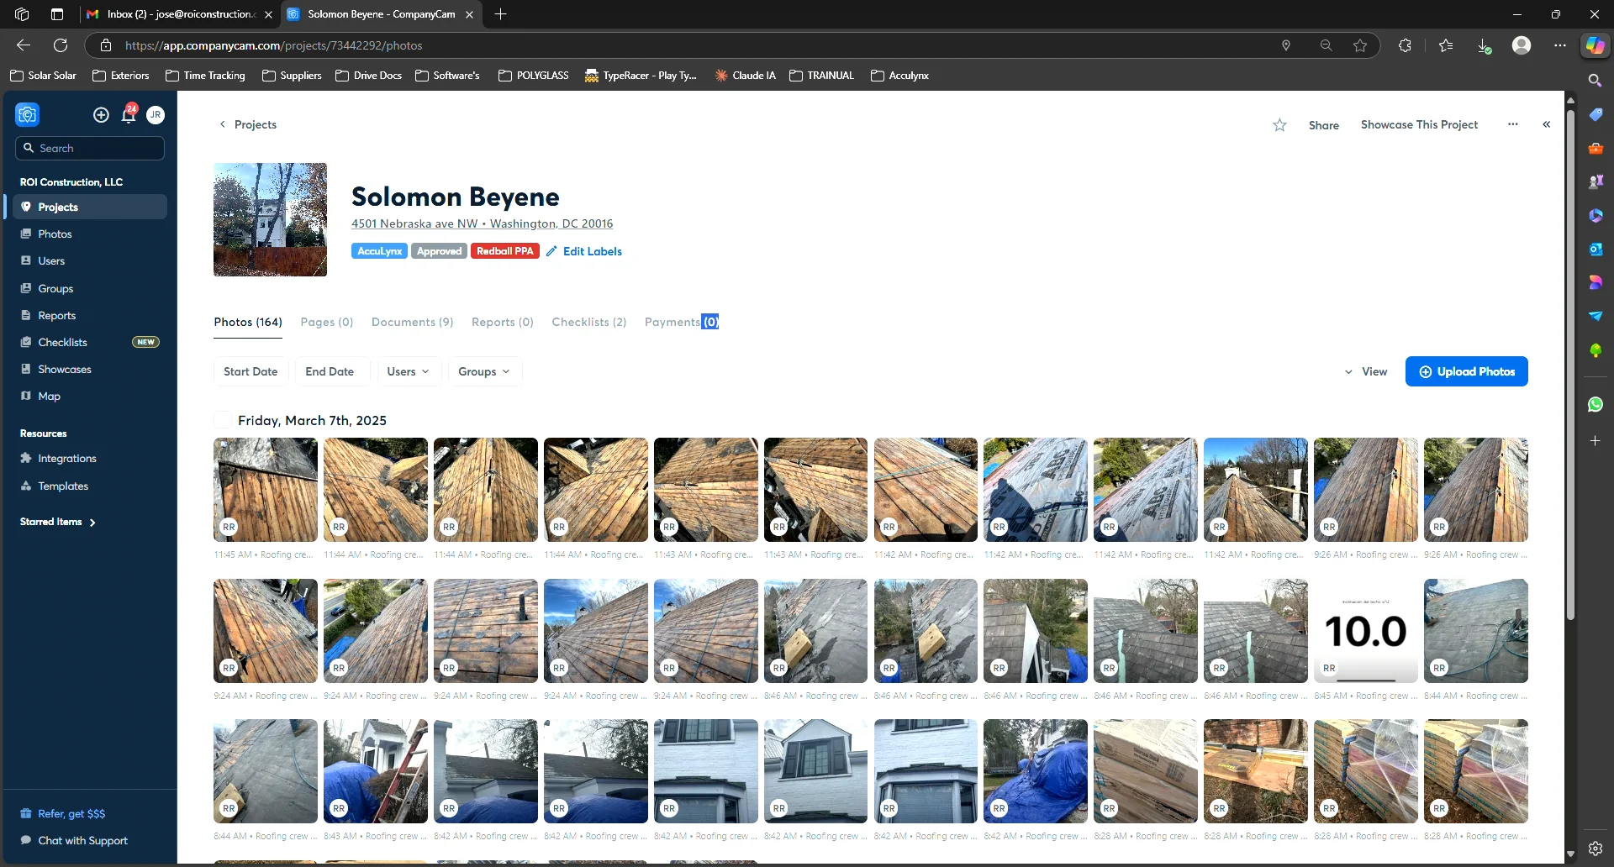1614x867 pixels.
Task: Click the add new project plus icon
Action: click(101, 115)
